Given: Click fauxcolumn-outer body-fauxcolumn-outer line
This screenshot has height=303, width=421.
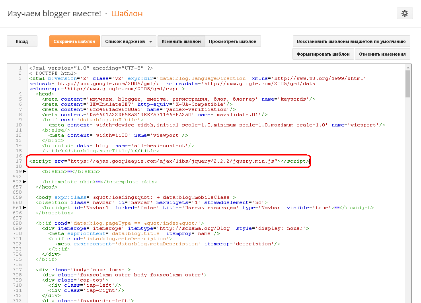Looking at the screenshot, I should point(125,275).
